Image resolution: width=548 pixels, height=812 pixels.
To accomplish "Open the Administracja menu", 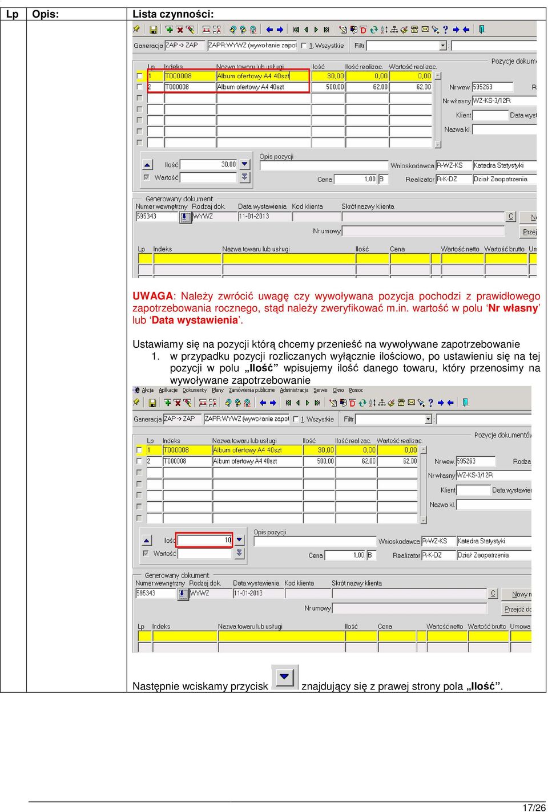I will tap(294, 391).
